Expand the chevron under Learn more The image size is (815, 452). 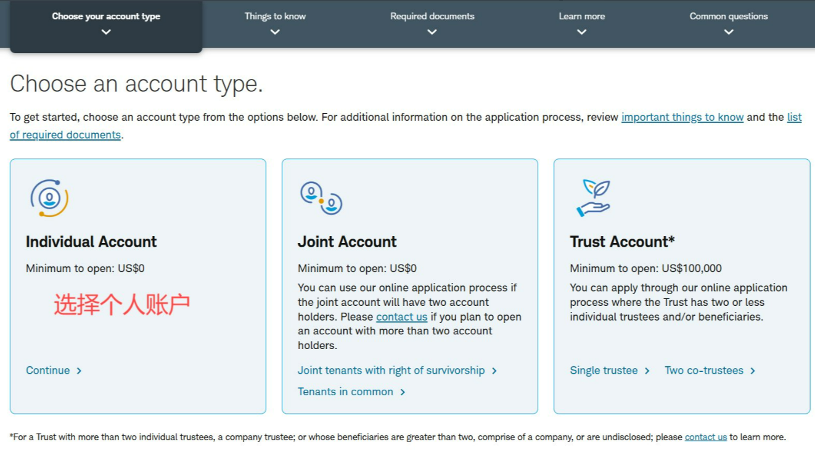point(582,32)
